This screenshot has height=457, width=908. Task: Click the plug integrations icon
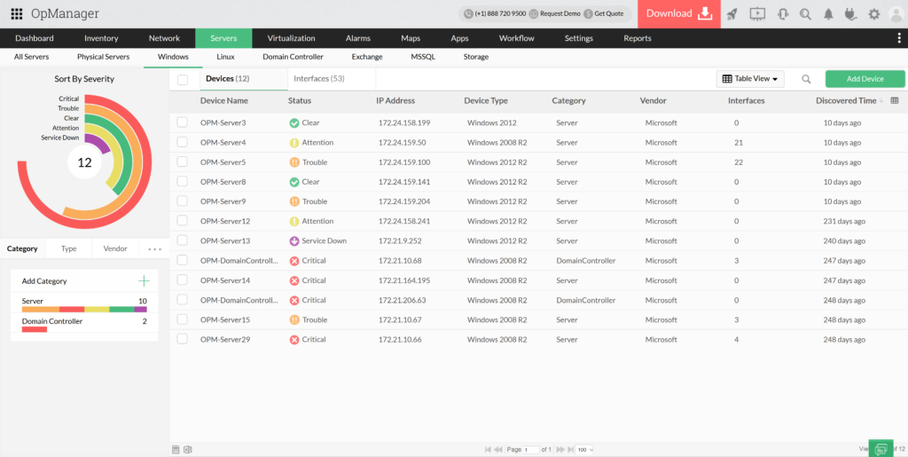(851, 14)
